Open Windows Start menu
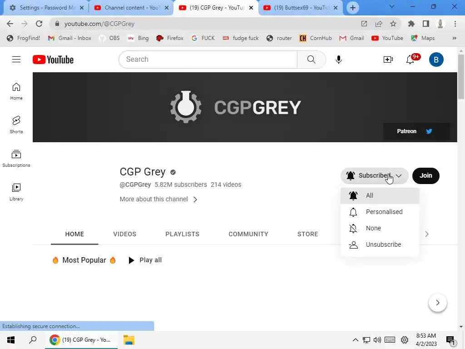Screen dimensions: 465x349 point(11,340)
